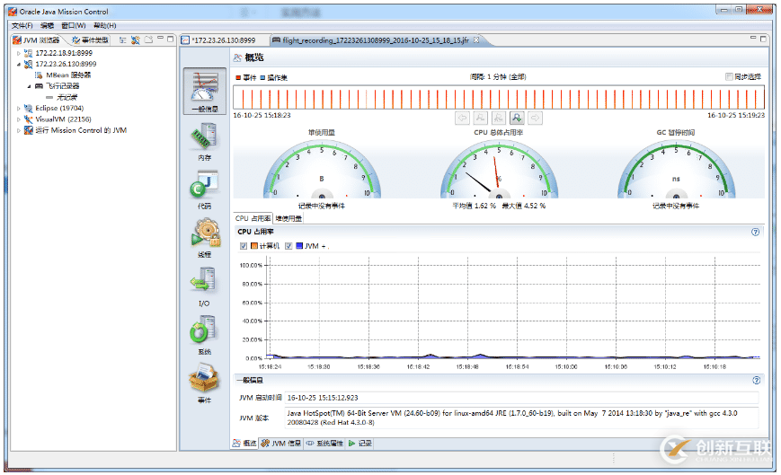The height and width of the screenshot is (475, 781).
Task: Open the 一般信息 (General) tab group icon
Action: tap(205, 91)
